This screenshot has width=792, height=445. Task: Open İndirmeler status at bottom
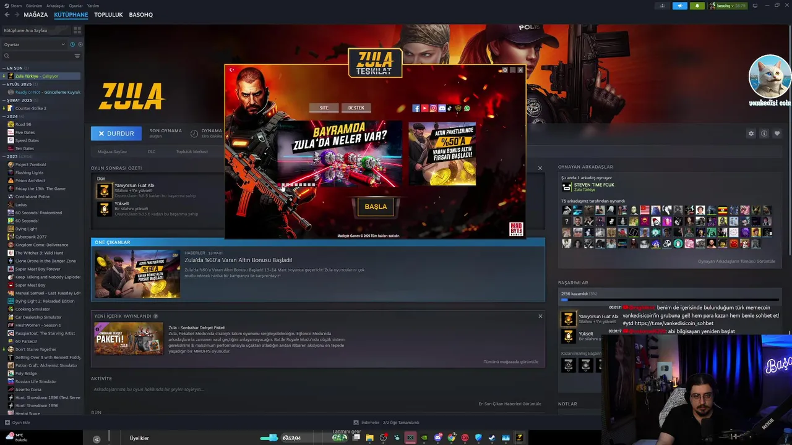coord(386,423)
